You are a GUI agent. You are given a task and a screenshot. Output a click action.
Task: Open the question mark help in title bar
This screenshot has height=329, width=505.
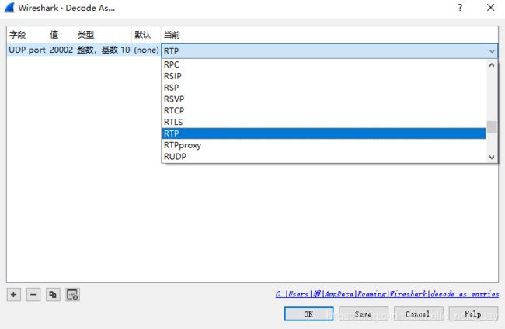pyautogui.click(x=460, y=8)
